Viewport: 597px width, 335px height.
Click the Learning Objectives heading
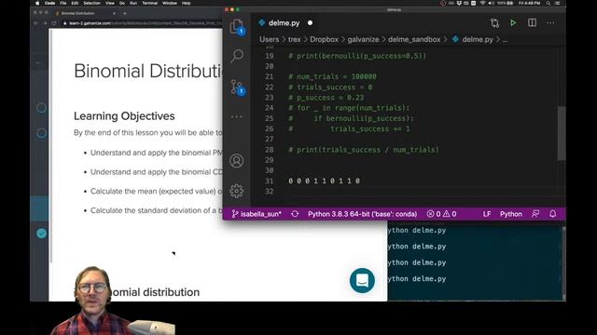[124, 115]
